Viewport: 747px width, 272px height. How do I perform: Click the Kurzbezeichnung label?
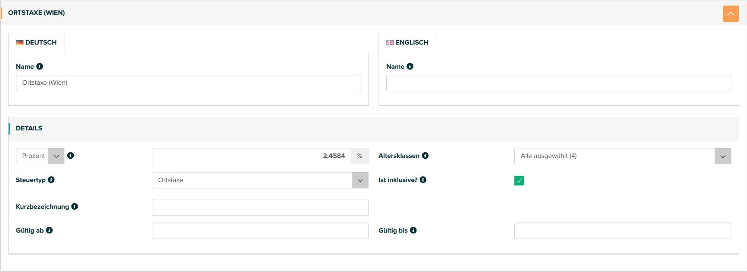pyautogui.click(x=42, y=207)
